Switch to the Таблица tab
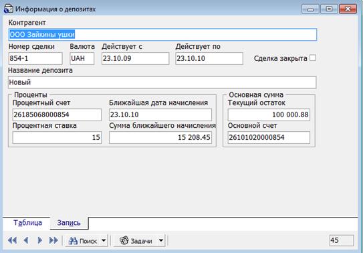The image size is (363, 253). coord(27,223)
